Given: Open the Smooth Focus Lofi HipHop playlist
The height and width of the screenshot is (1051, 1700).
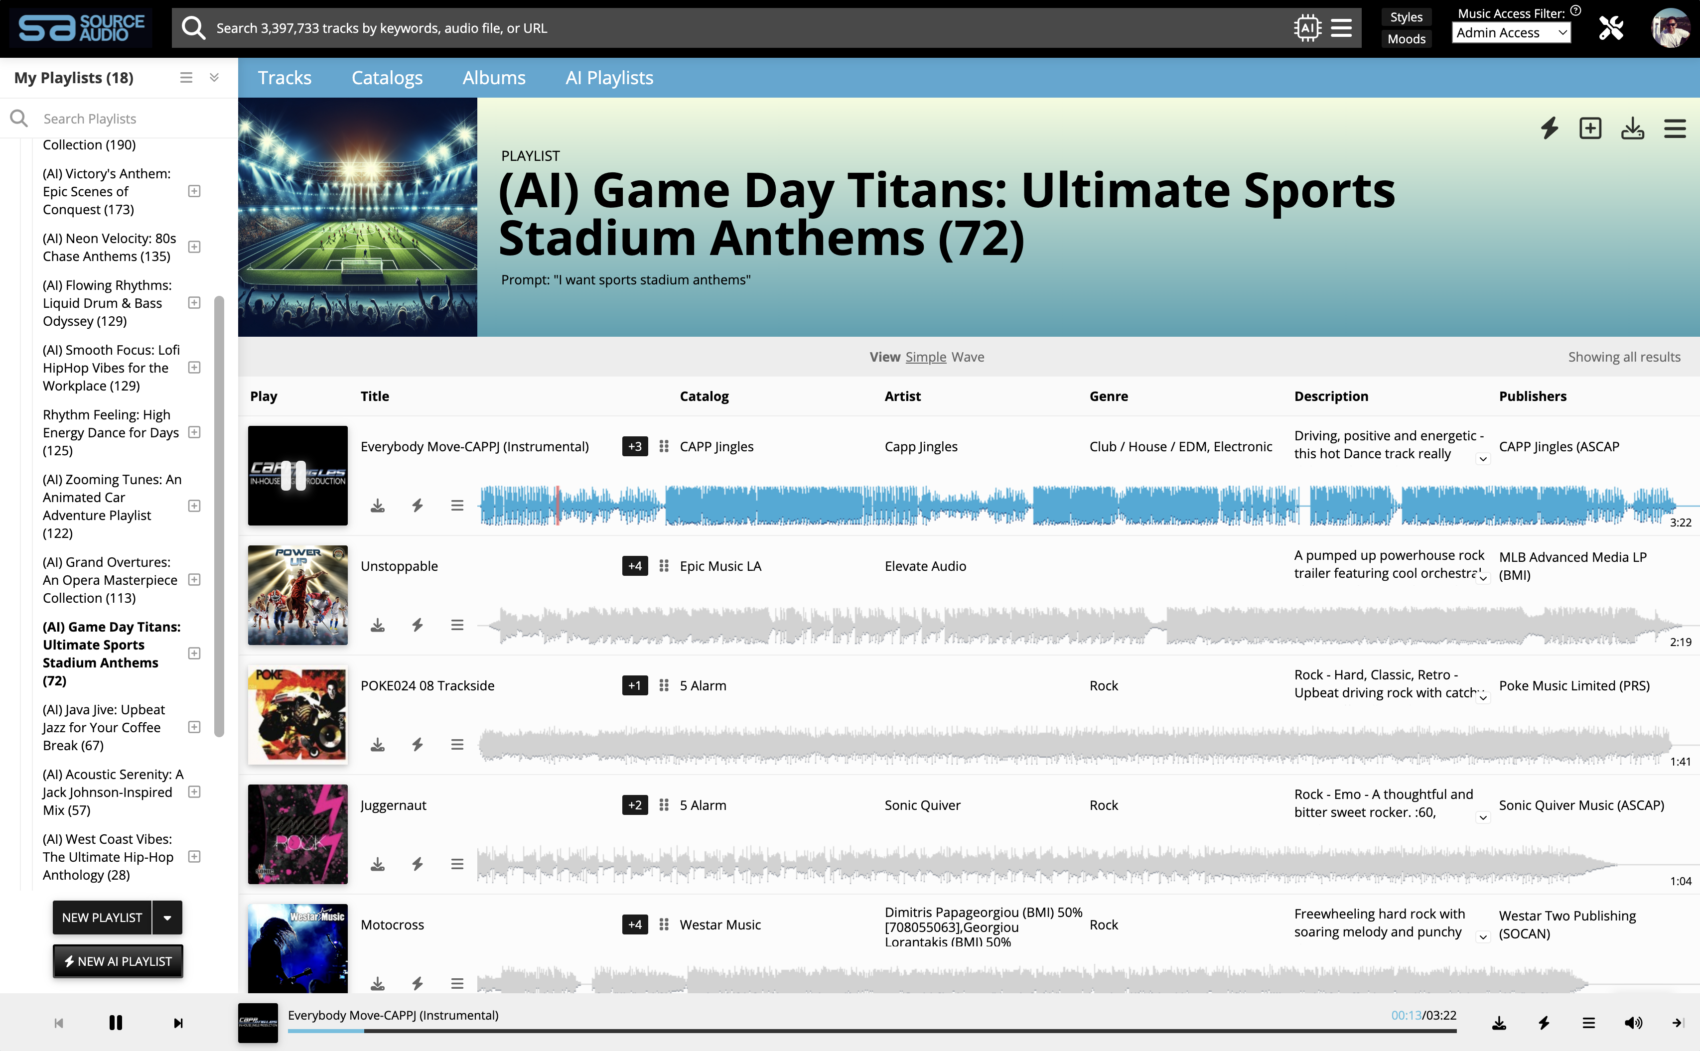Looking at the screenshot, I should click(x=112, y=368).
